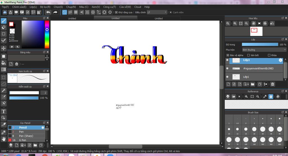
Task: Click the Redo arrow
Action: 55,12
